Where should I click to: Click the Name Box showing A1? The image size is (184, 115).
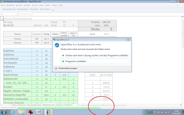(9, 14)
